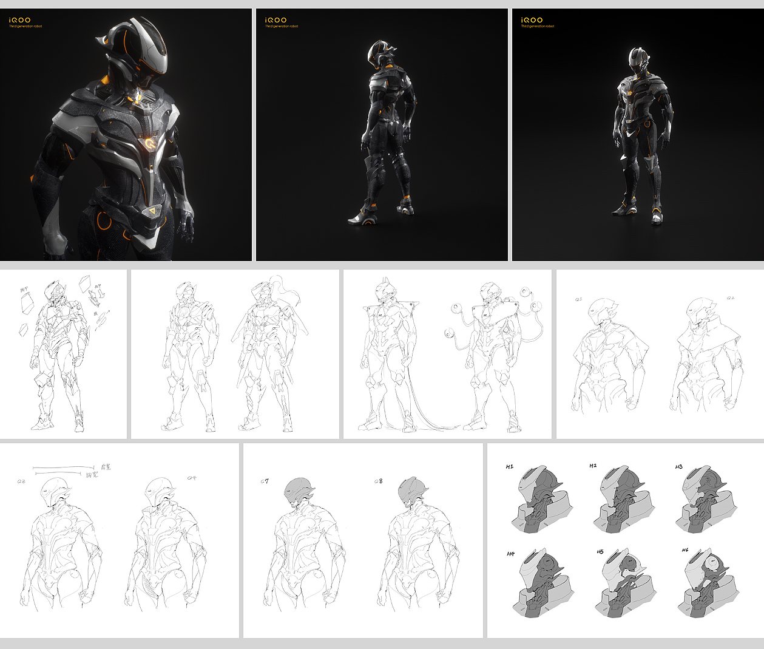
Task: Select helmet variant H4
Action: pos(541,583)
